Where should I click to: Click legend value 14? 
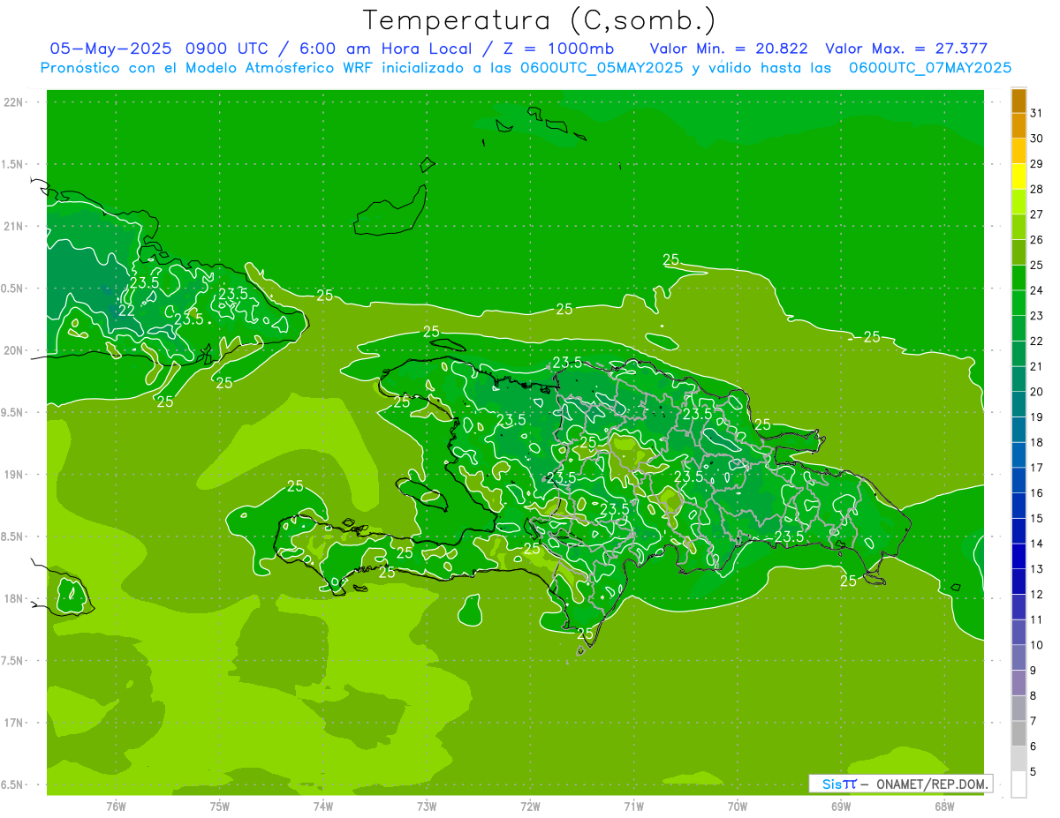pos(1036,544)
